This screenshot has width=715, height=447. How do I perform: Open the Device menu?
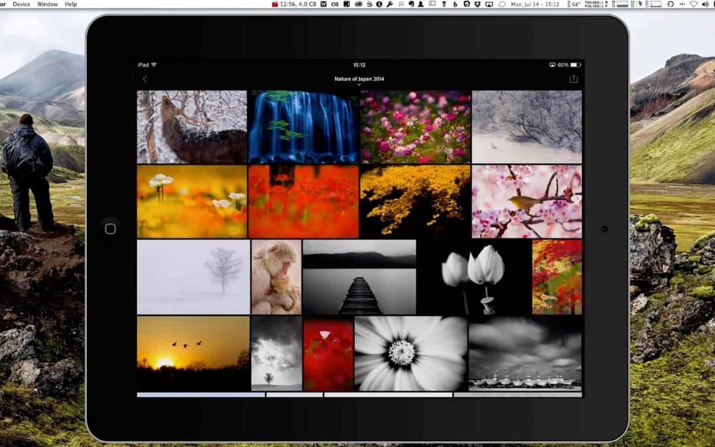[x=21, y=4]
